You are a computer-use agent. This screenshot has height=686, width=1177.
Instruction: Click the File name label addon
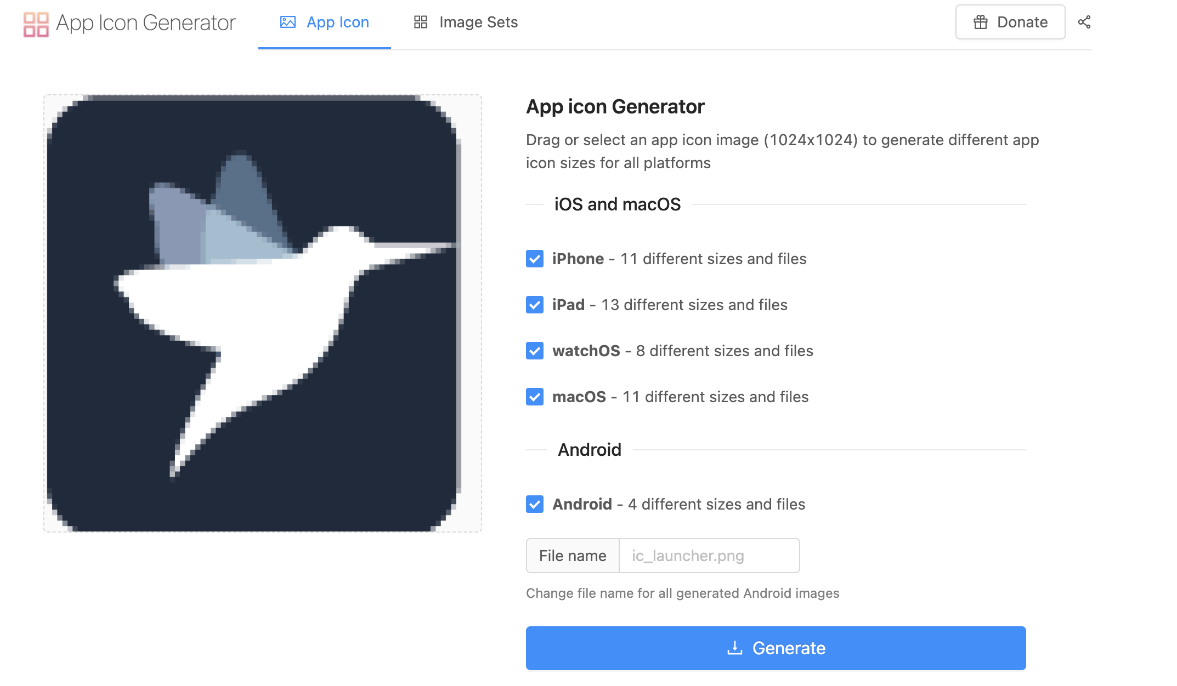[573, 556]
